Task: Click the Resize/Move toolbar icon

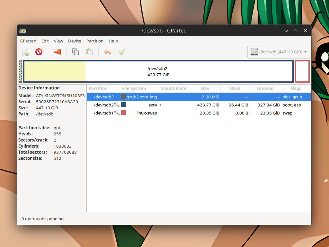Action: click(x=57, y=51)
